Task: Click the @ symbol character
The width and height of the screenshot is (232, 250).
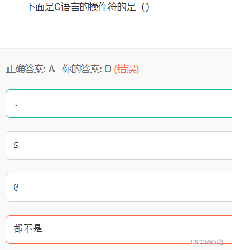Action: pos(16,187)
